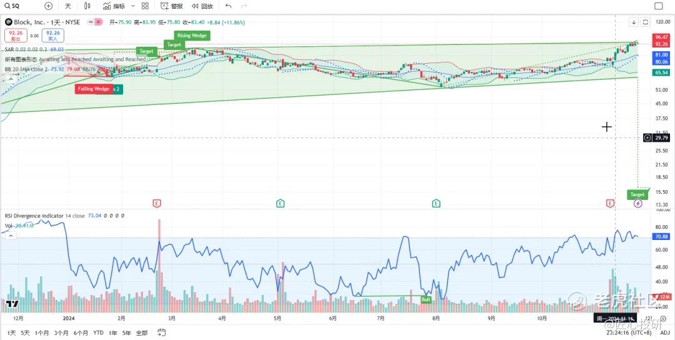Screen dimensions: 675x340
Task: Click the blue 92.26 buy button
Action: click(x=52, y=34)
